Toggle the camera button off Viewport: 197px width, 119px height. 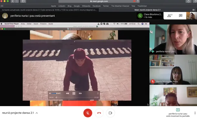(110, 113)
